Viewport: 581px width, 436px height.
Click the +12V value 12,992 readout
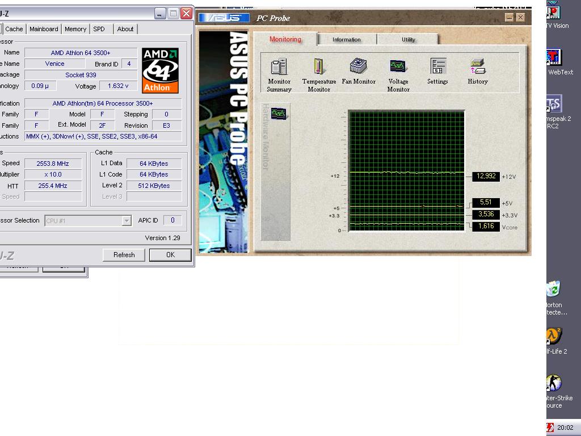pyautogui.click(x=486, y=176)
